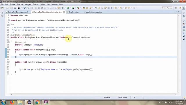186x105 pixels.
Task: Click the round dark profile icon
Action: pyautogui.click(x=19, y=8)
